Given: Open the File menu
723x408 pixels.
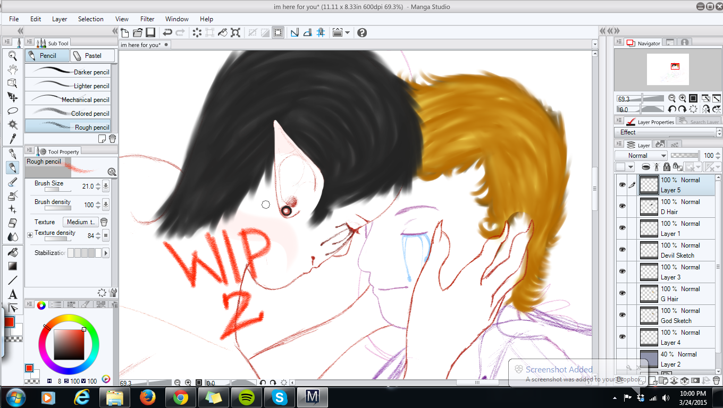Looking at the screenshot, I should coord(14,19).
